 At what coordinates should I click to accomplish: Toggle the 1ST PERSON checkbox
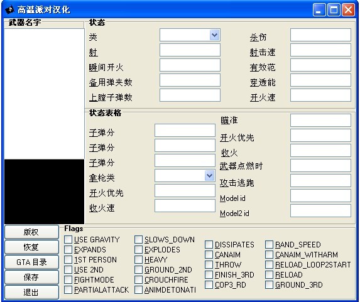pos(68,259)
